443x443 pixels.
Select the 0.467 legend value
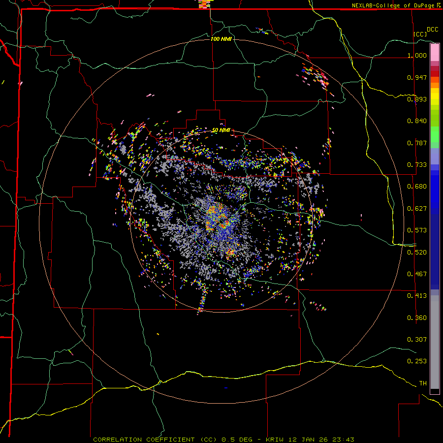(x=417, y=274)
